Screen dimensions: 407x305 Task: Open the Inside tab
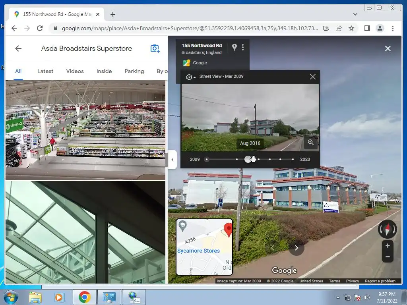click(104, 71)
